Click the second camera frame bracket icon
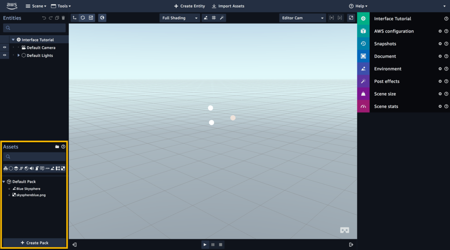The image size is (450, 250). click(x=340, y=18)
